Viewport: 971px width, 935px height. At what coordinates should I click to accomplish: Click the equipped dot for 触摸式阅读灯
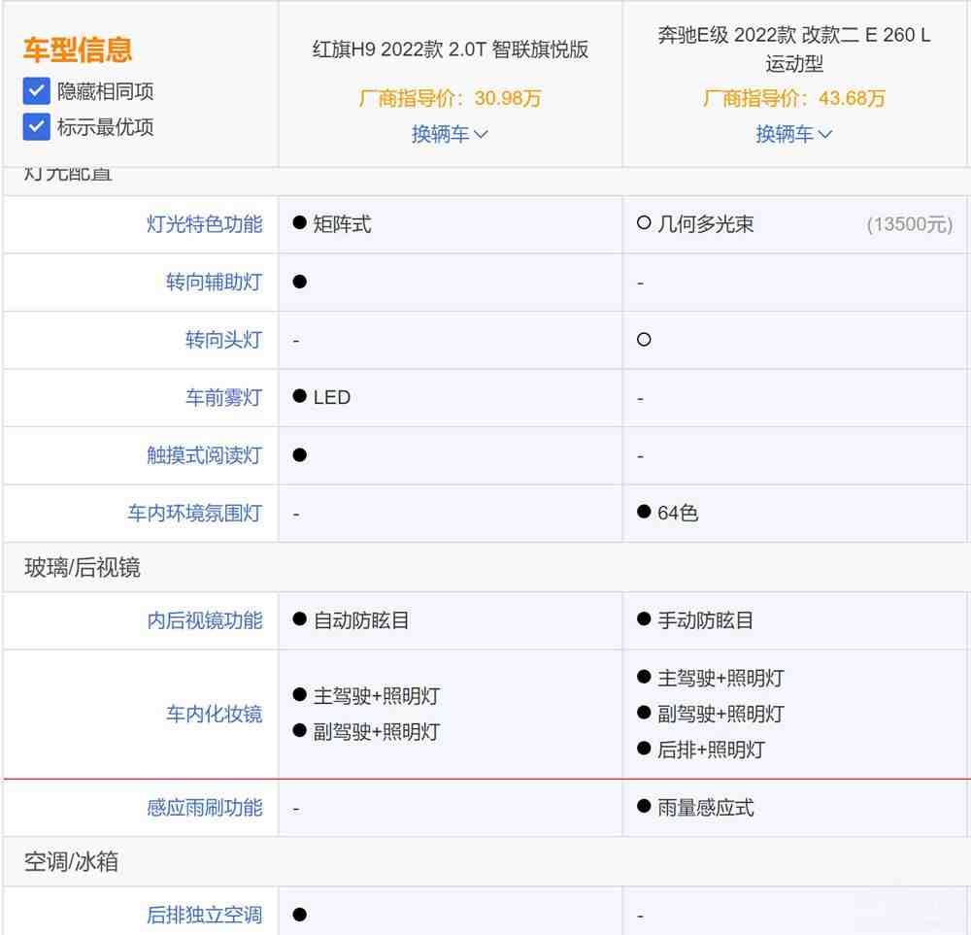click(x=298, y=454)
